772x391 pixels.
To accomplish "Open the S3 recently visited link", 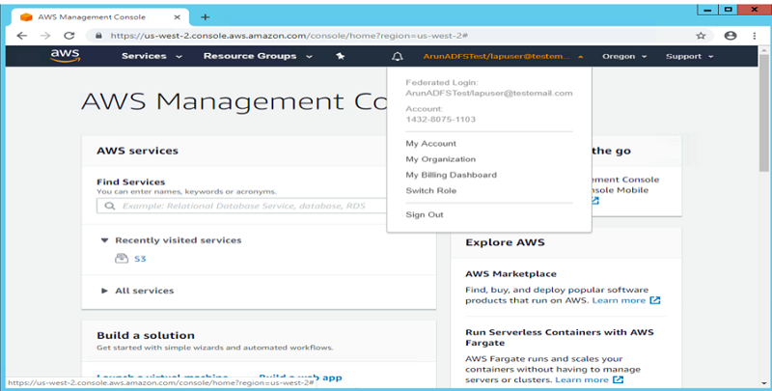I will [140, 259].
